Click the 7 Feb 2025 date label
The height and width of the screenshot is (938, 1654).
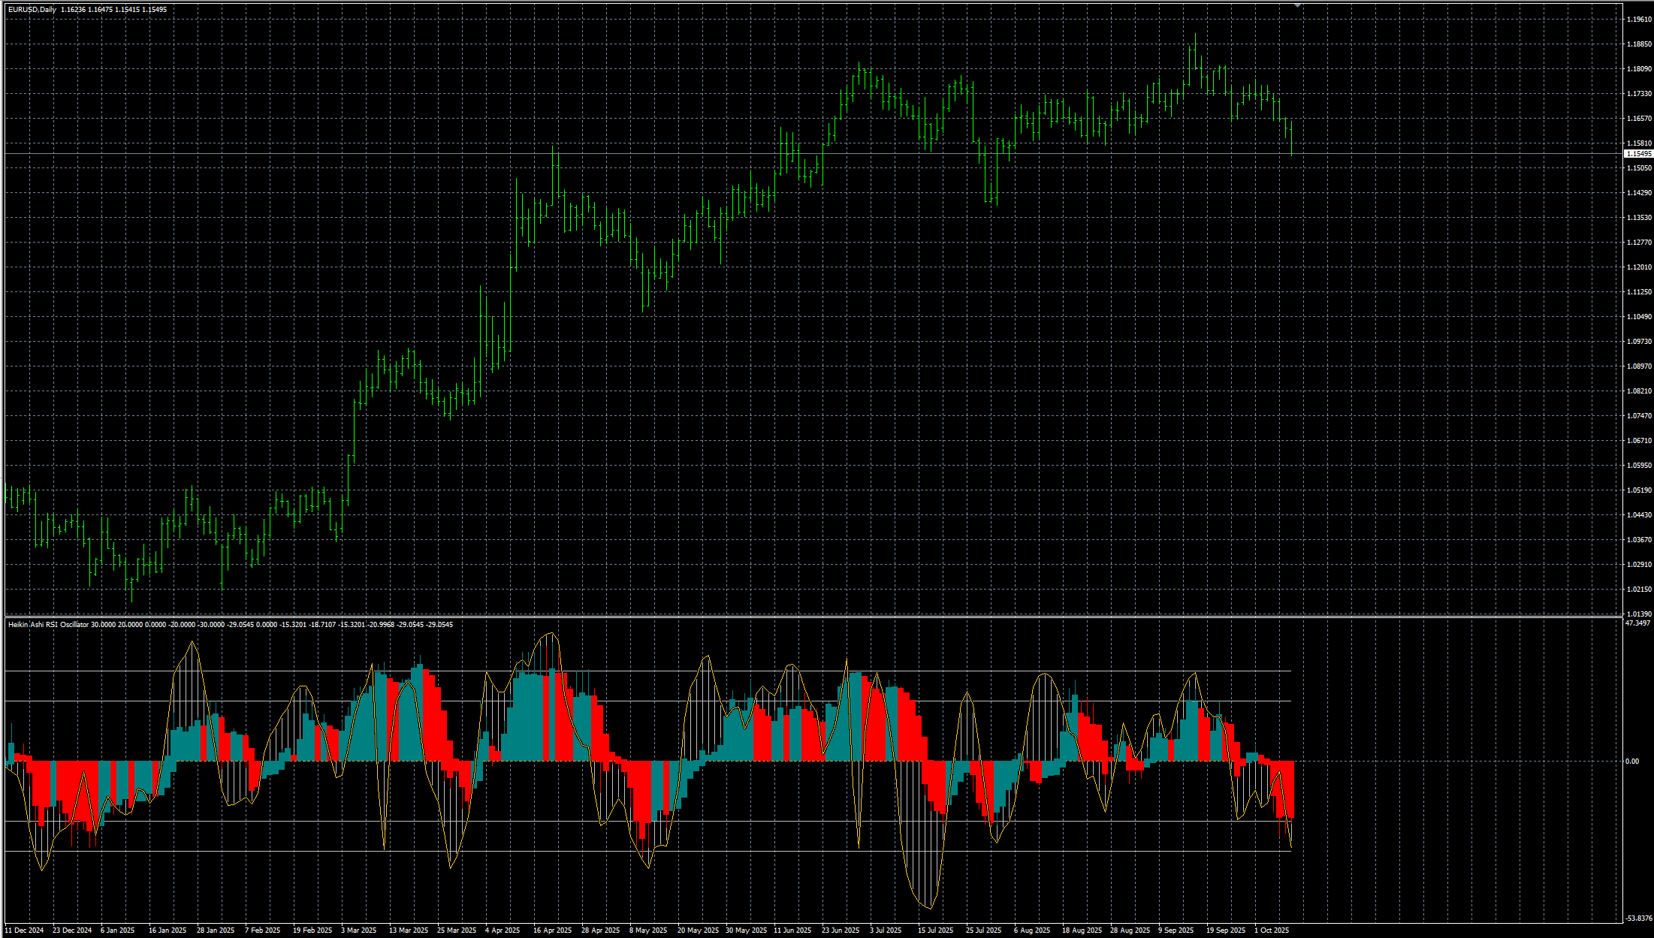pyautogui.click(x=262, y=930)
